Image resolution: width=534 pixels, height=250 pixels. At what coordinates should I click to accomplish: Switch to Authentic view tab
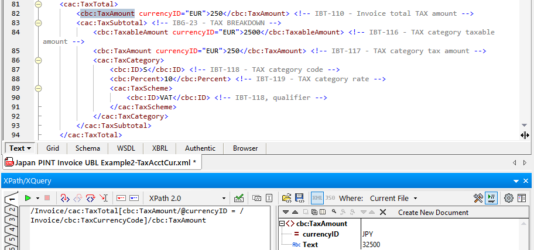200,148
